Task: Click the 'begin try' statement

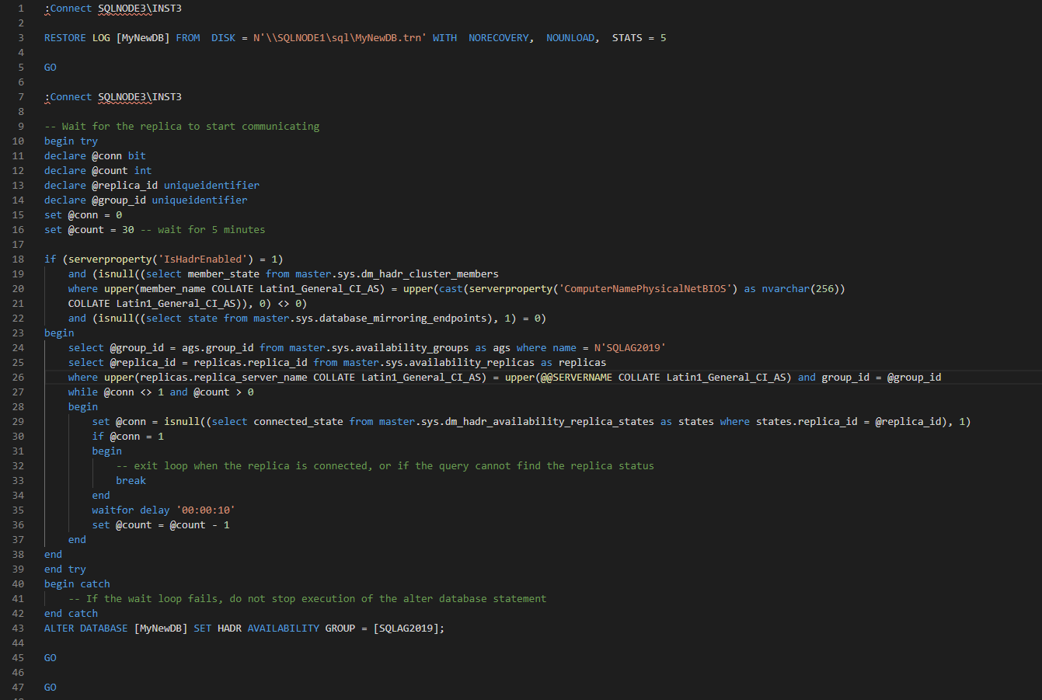Action: pyautogui.click(x=71, y=141)
